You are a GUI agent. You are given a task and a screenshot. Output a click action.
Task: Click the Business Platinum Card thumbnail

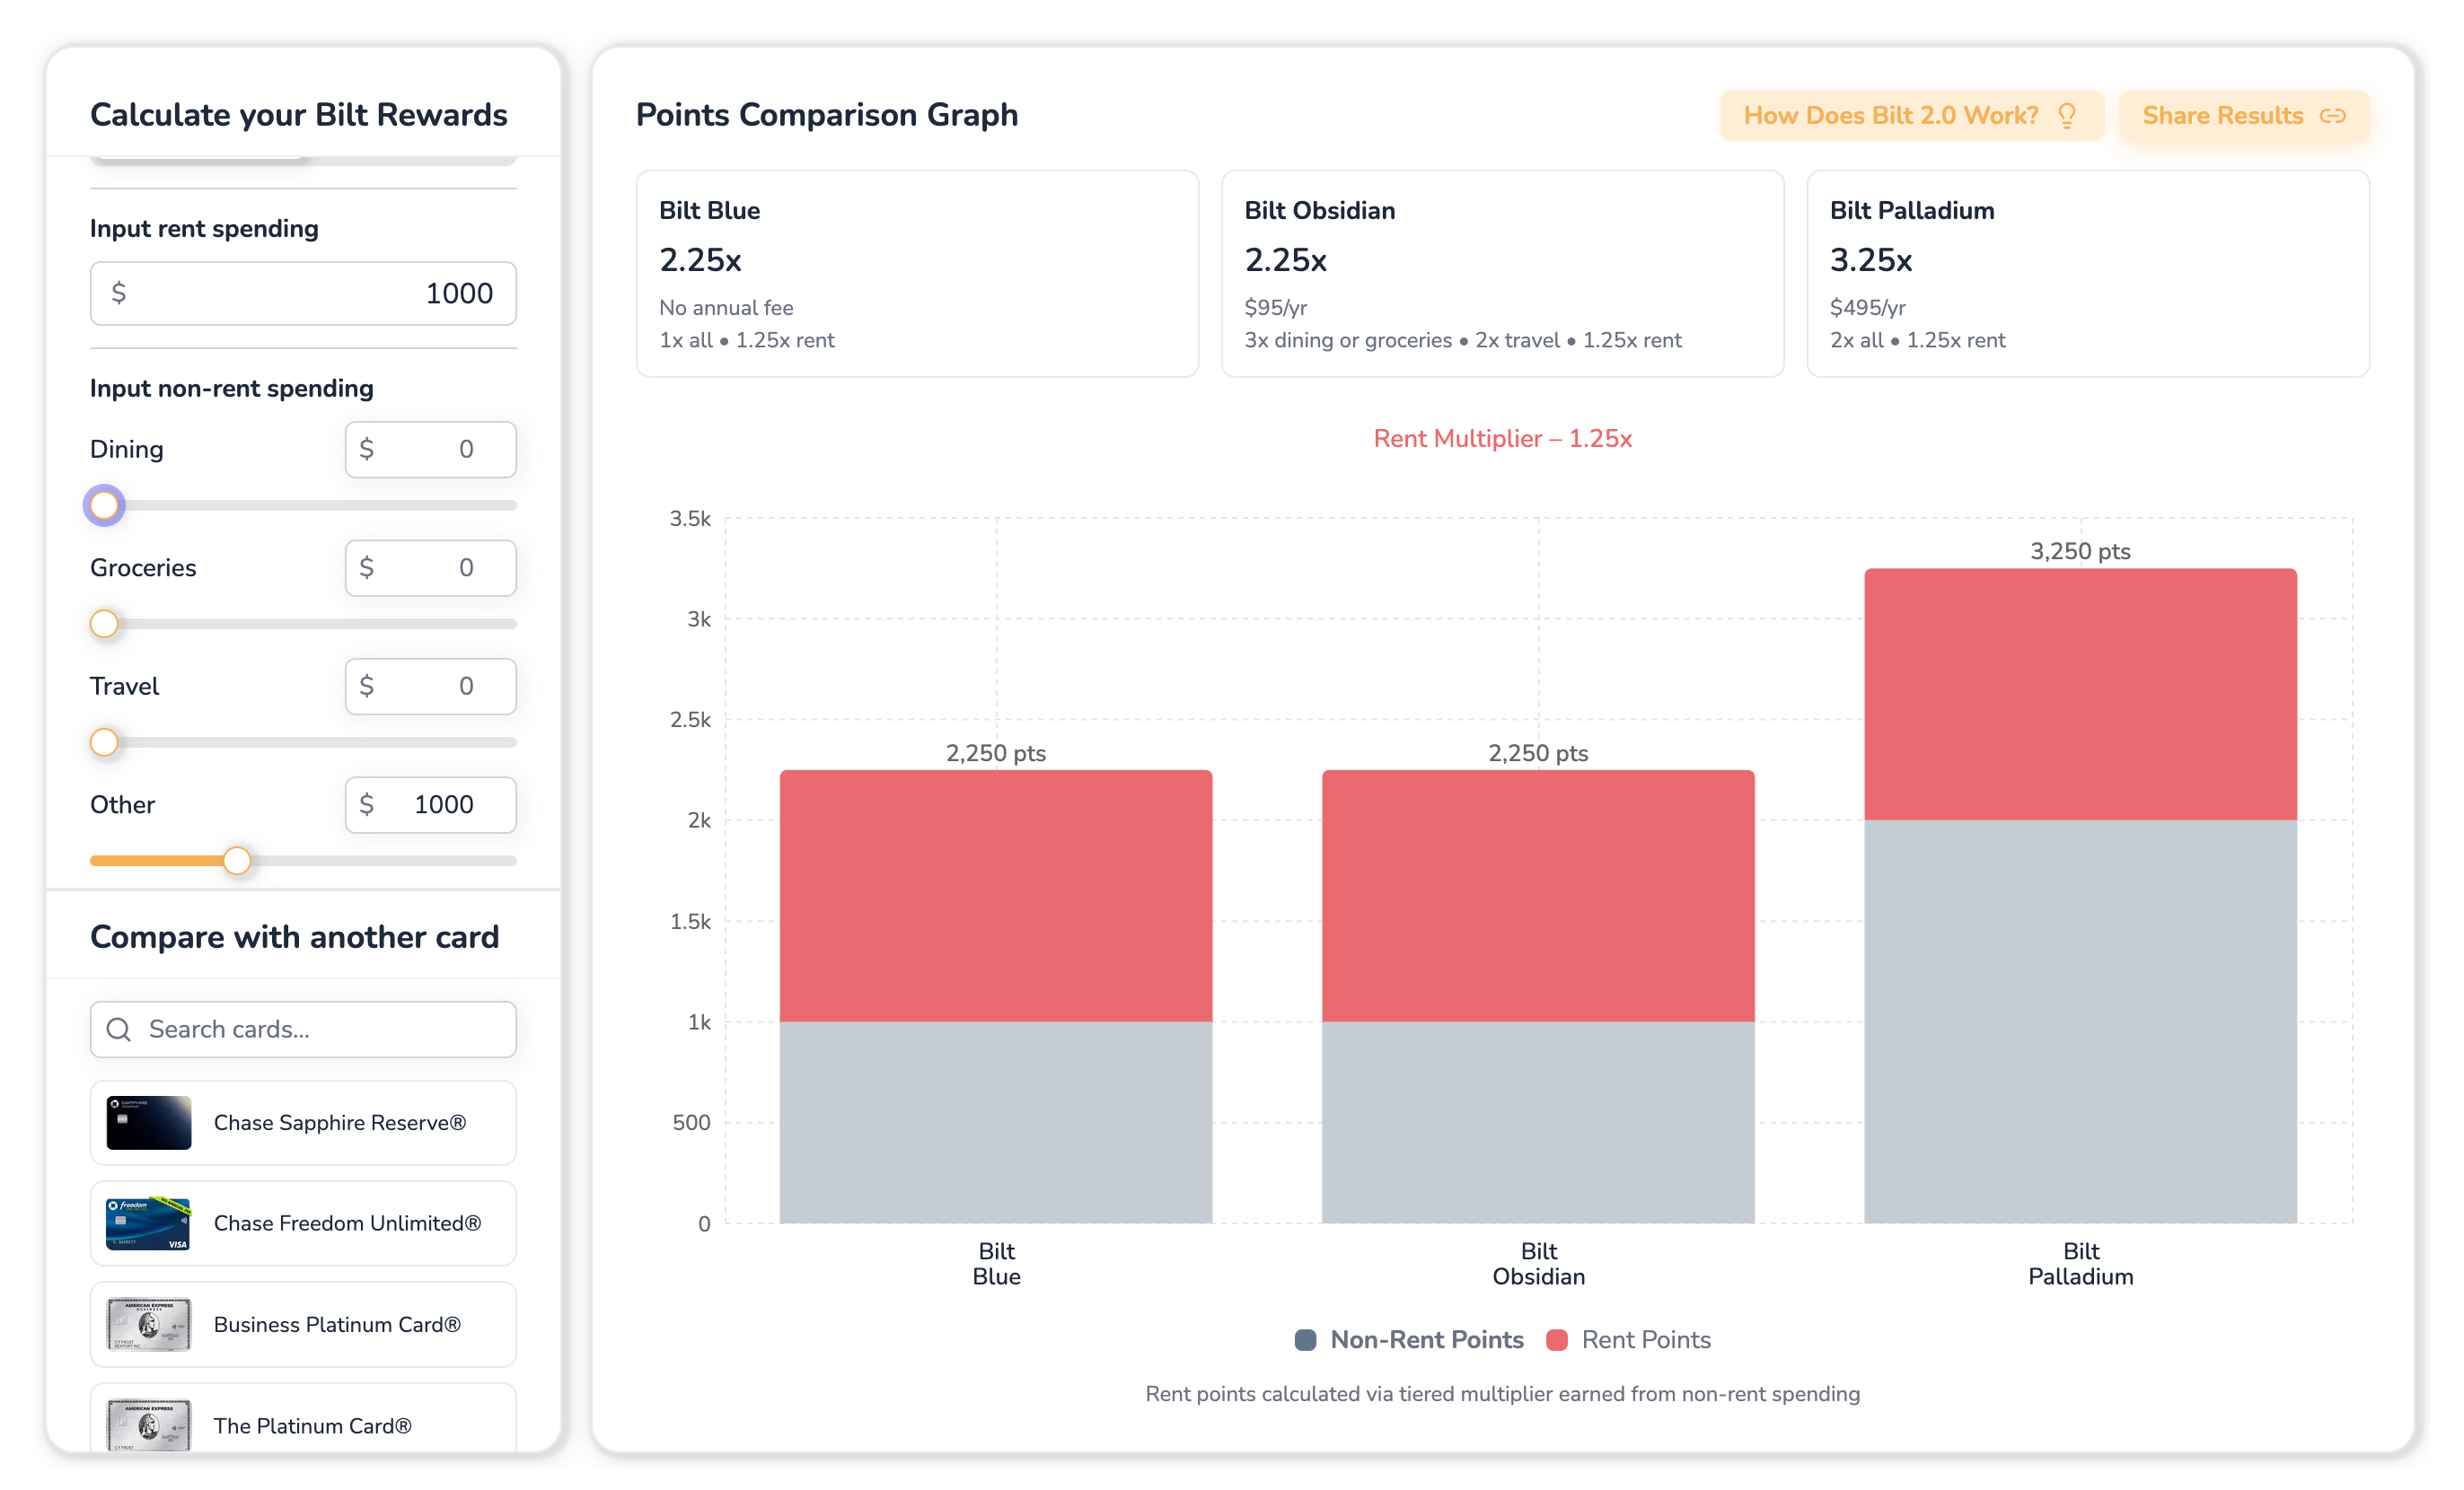[149, 1324]
